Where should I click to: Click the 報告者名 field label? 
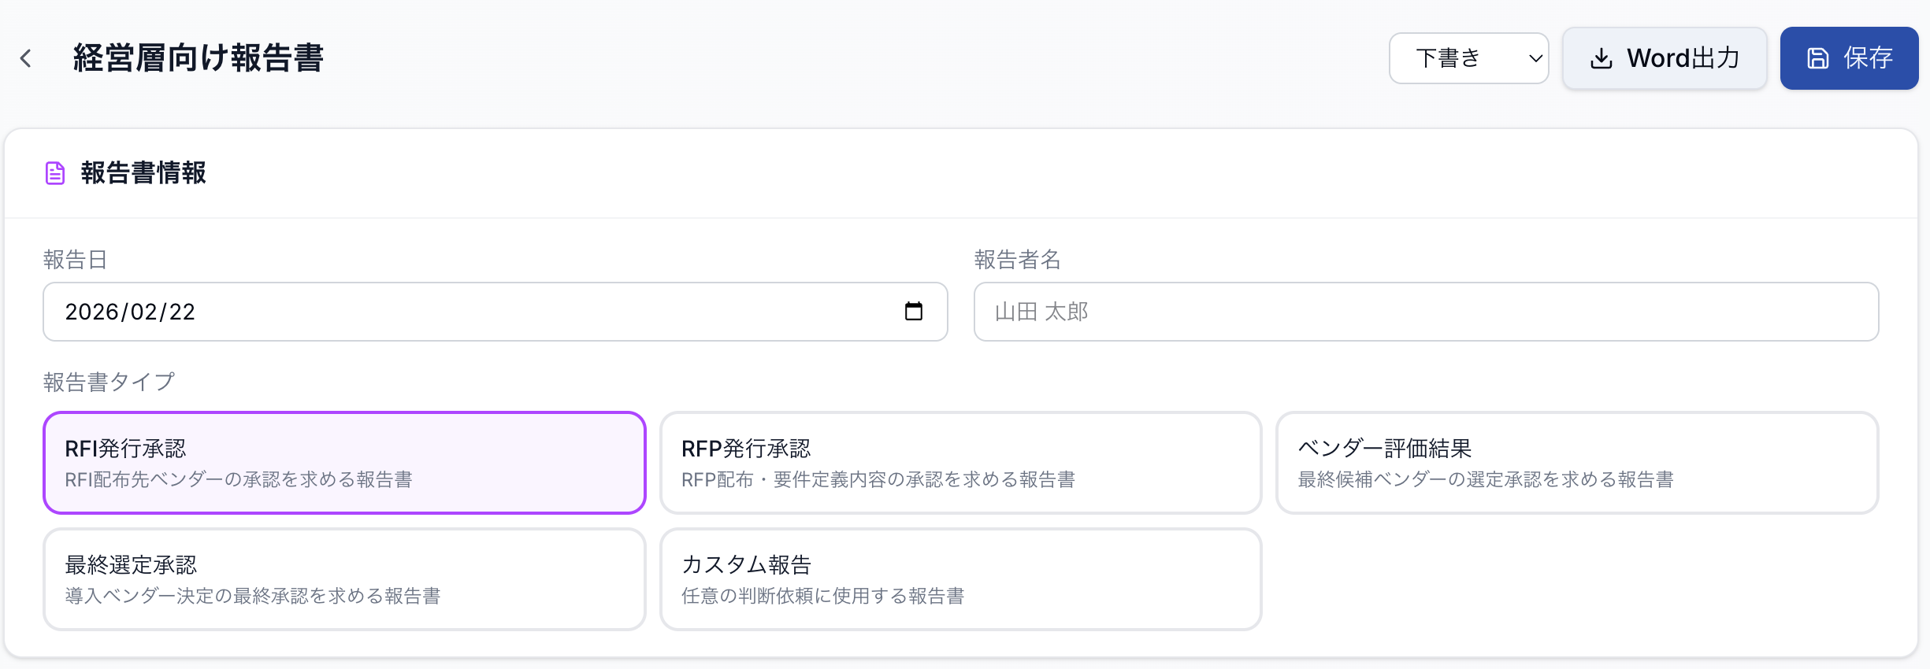click(x=1018, y=260)
